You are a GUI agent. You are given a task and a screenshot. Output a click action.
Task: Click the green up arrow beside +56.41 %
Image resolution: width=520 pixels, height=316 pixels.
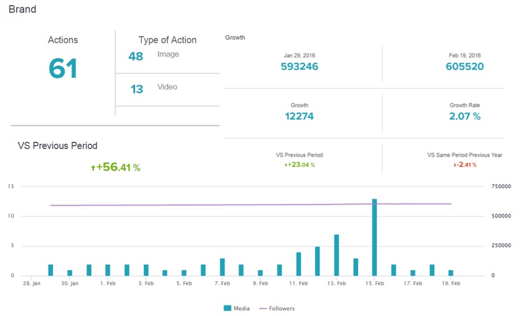pos(93,168)
